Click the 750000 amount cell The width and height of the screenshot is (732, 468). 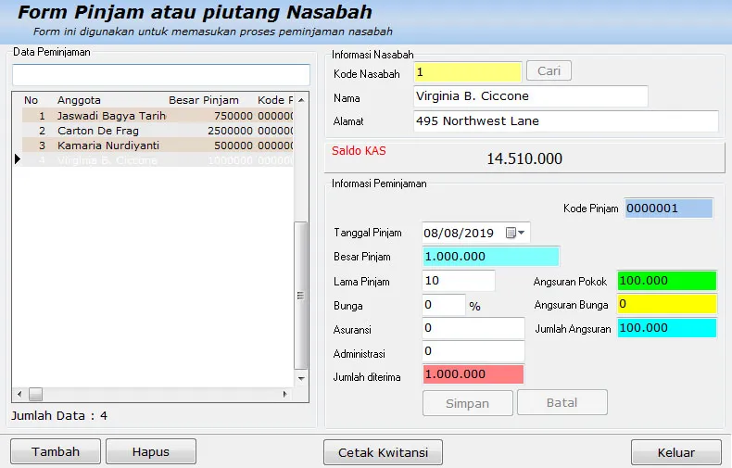(x=233, y=116)
